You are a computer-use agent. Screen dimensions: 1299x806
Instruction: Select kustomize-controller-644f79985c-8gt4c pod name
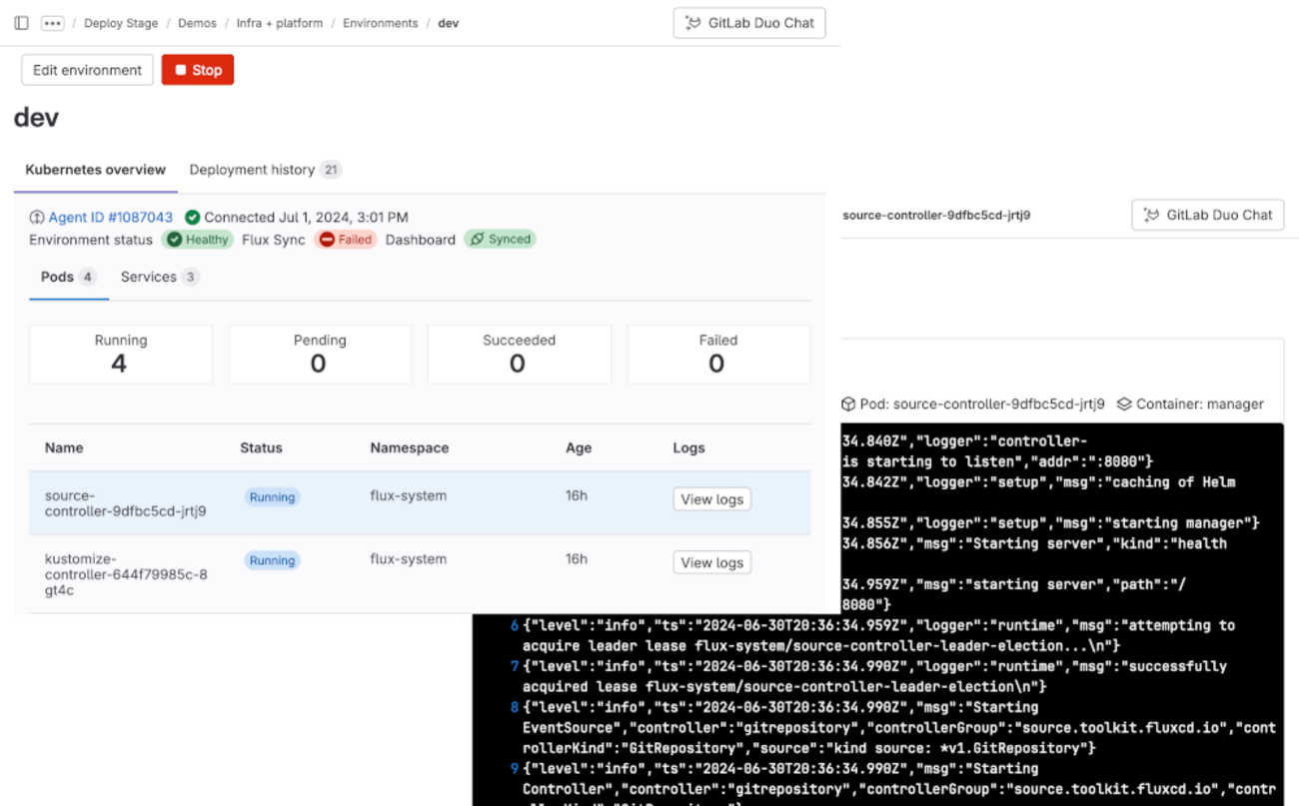click(x=126, y=574)
